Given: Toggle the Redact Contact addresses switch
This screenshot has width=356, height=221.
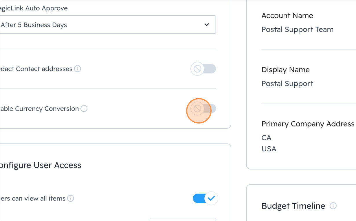Looking at the screenshot, I should [x=203, y=69].
